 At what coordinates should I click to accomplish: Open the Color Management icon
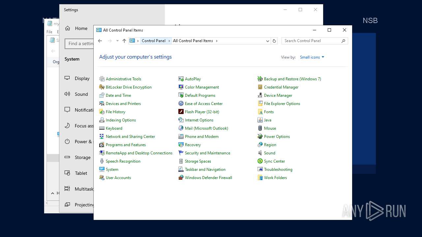(x=181, y=87)
